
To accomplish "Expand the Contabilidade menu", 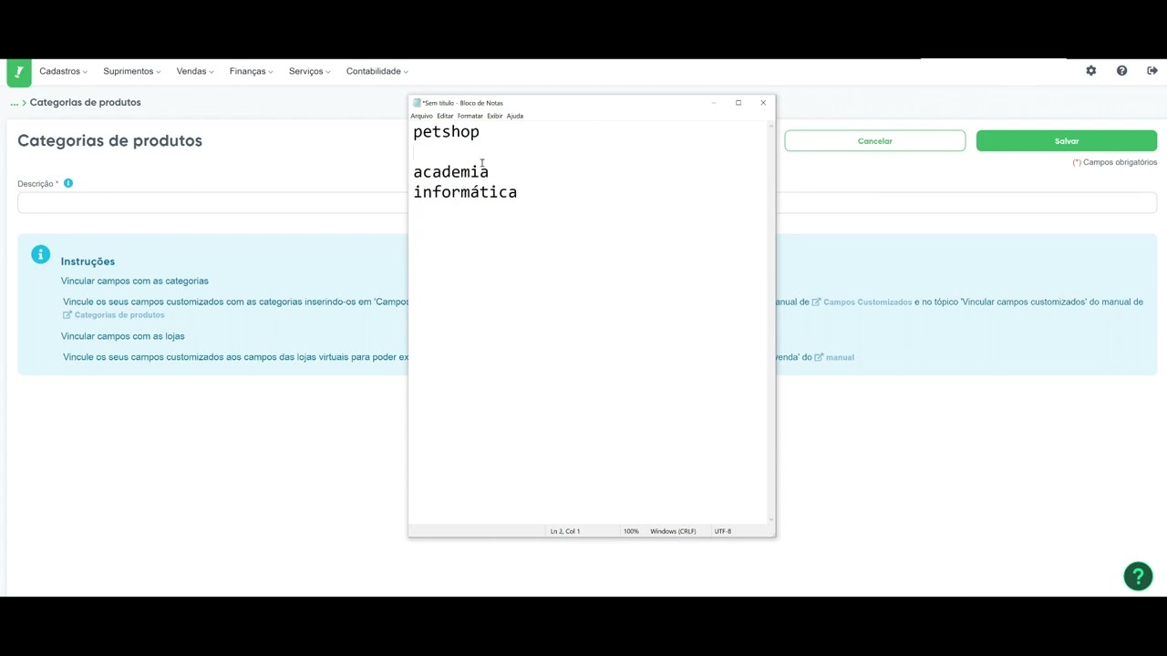I will click(377, 71).
